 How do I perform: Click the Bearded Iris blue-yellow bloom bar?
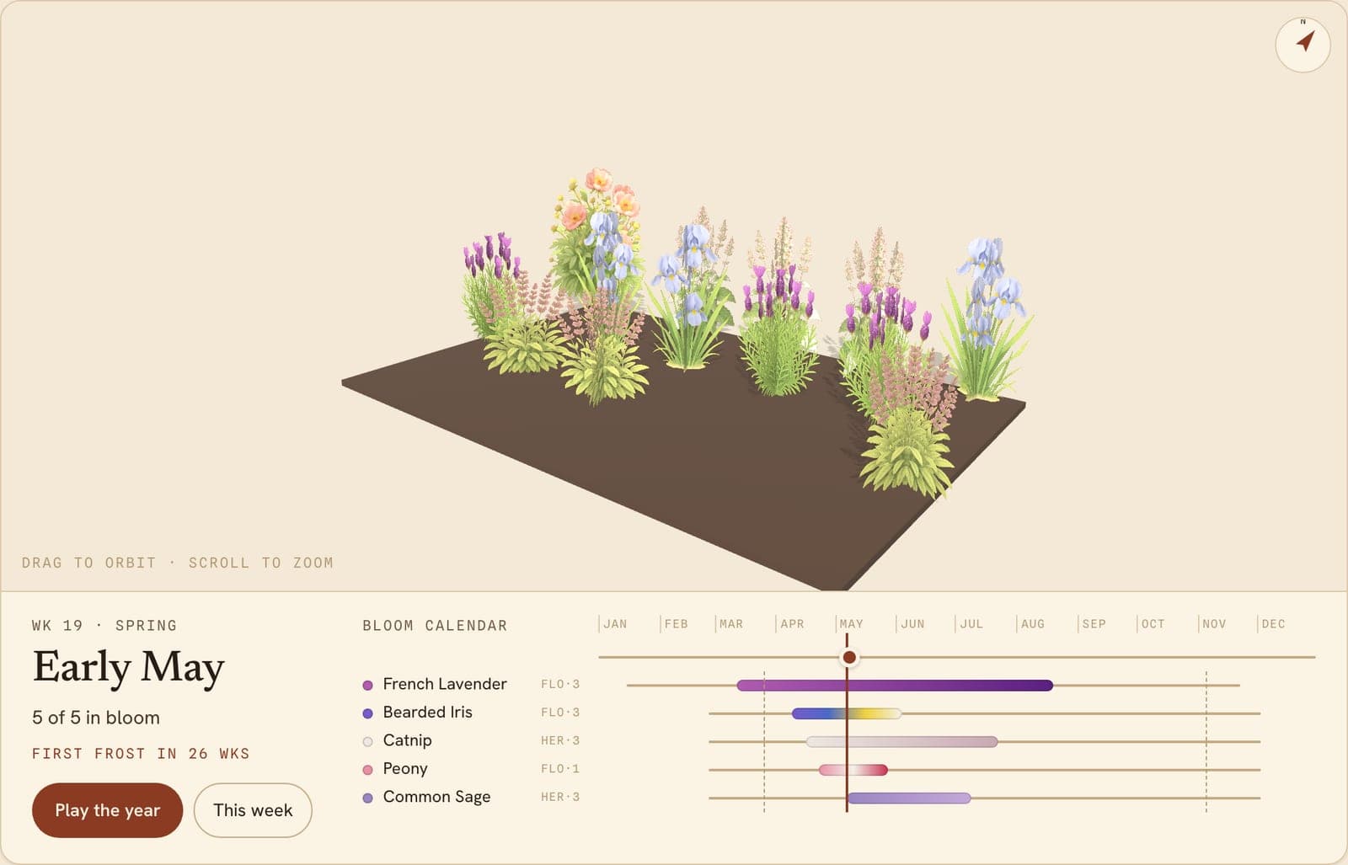coord(847,713)
